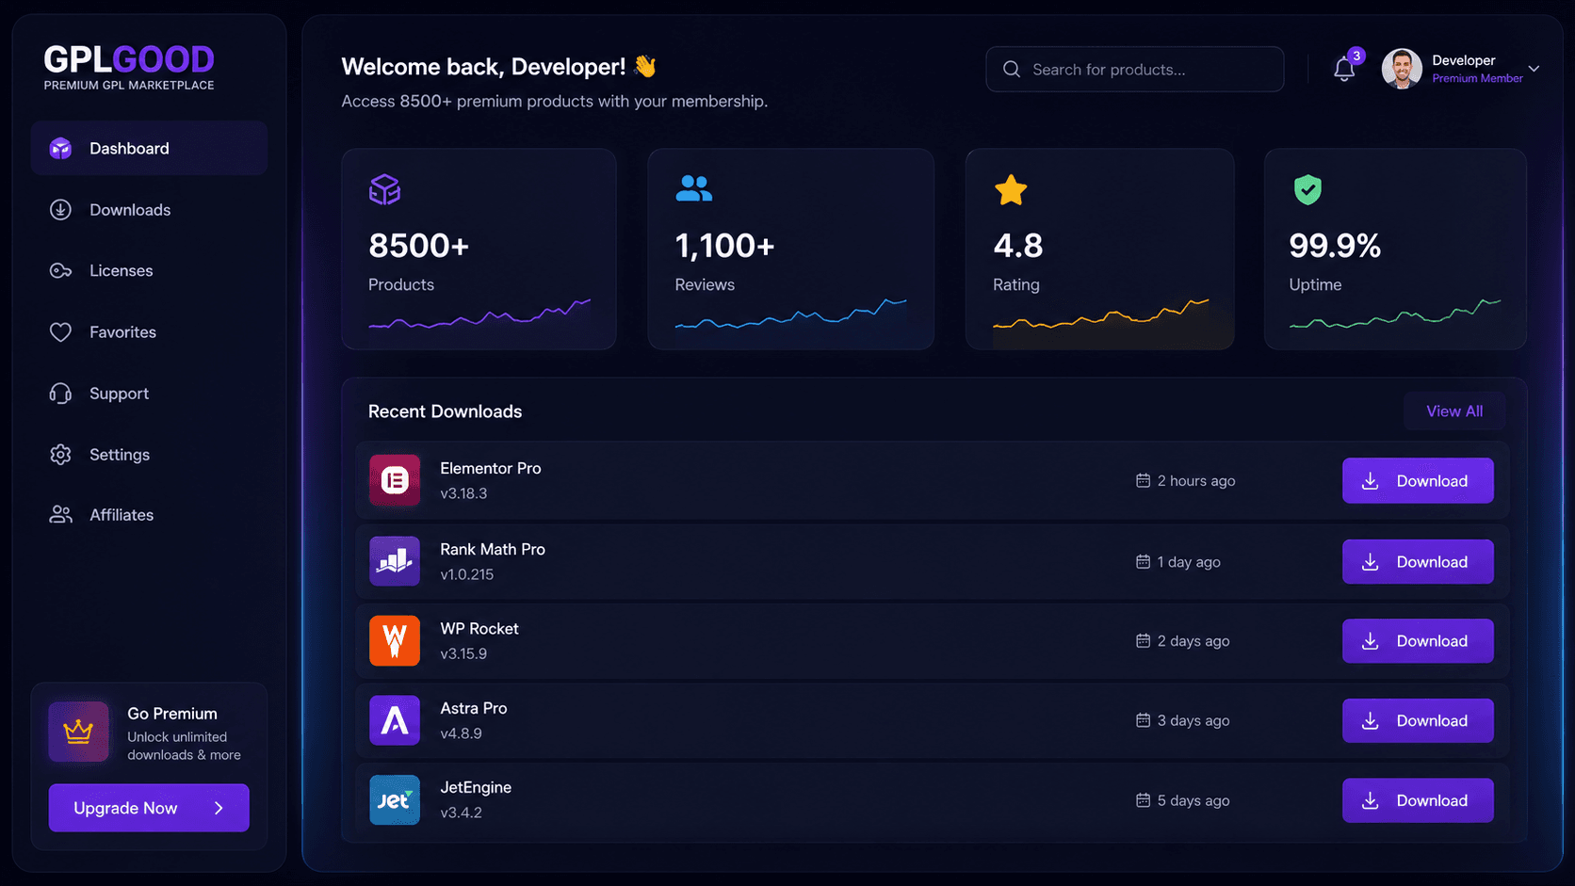The width and height of the screenshot is (1575, 886).
Task: Open Affiliates in the sidebar
Action: pyautogui.click(x=122, y=515)
